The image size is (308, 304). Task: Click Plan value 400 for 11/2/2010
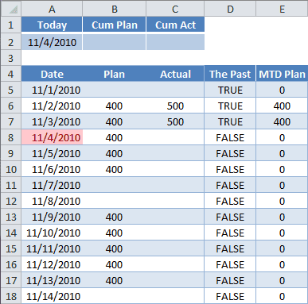pos(115,106)
